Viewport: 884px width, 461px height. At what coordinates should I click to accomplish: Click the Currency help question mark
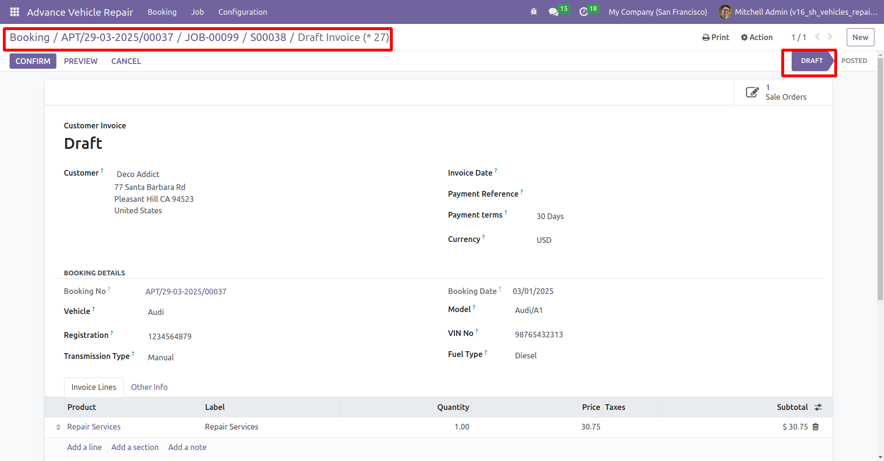point(484,237)
